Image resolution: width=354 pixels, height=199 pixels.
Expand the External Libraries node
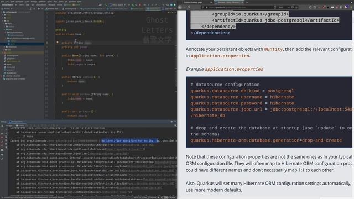2,76
